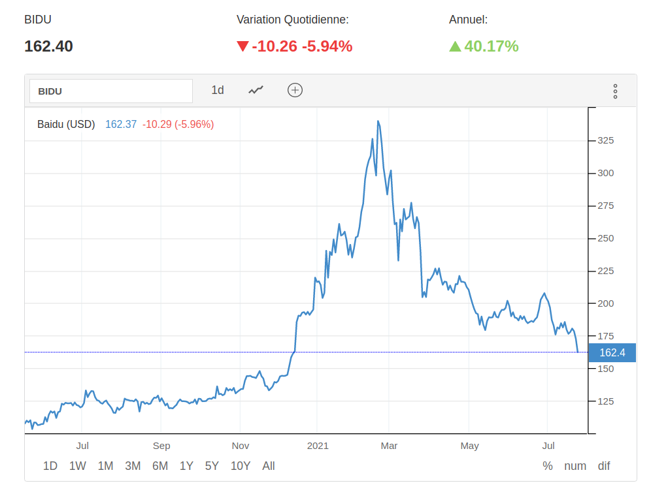Viewport: 651px width, 496px height.
Task: Click the 125 y-axis label
Action: point(606,401)
